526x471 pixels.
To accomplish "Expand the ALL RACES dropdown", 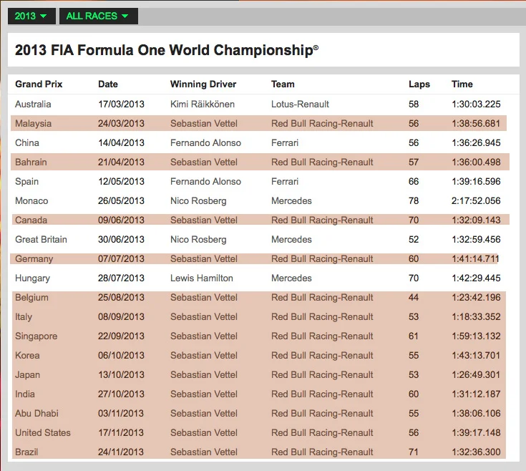I will coord(97,16).
